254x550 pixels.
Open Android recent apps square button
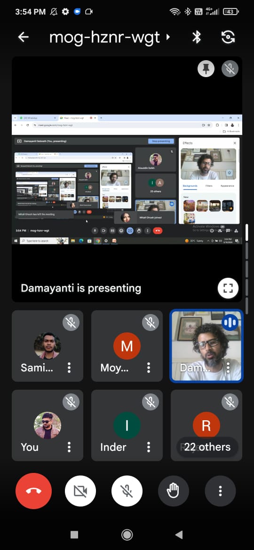point(74,534)
